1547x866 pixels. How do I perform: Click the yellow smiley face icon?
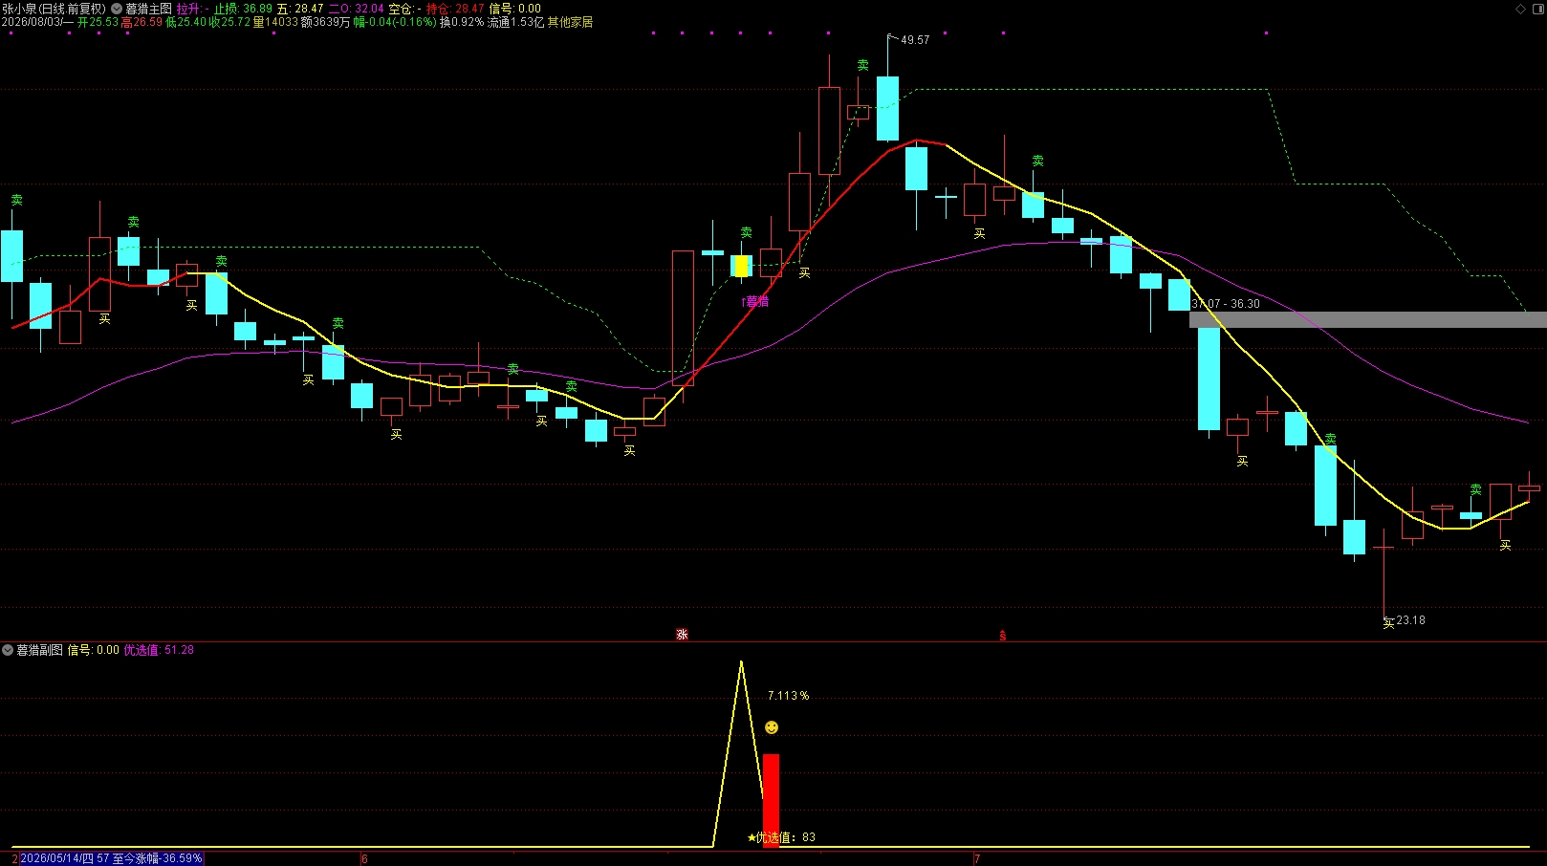772,727
